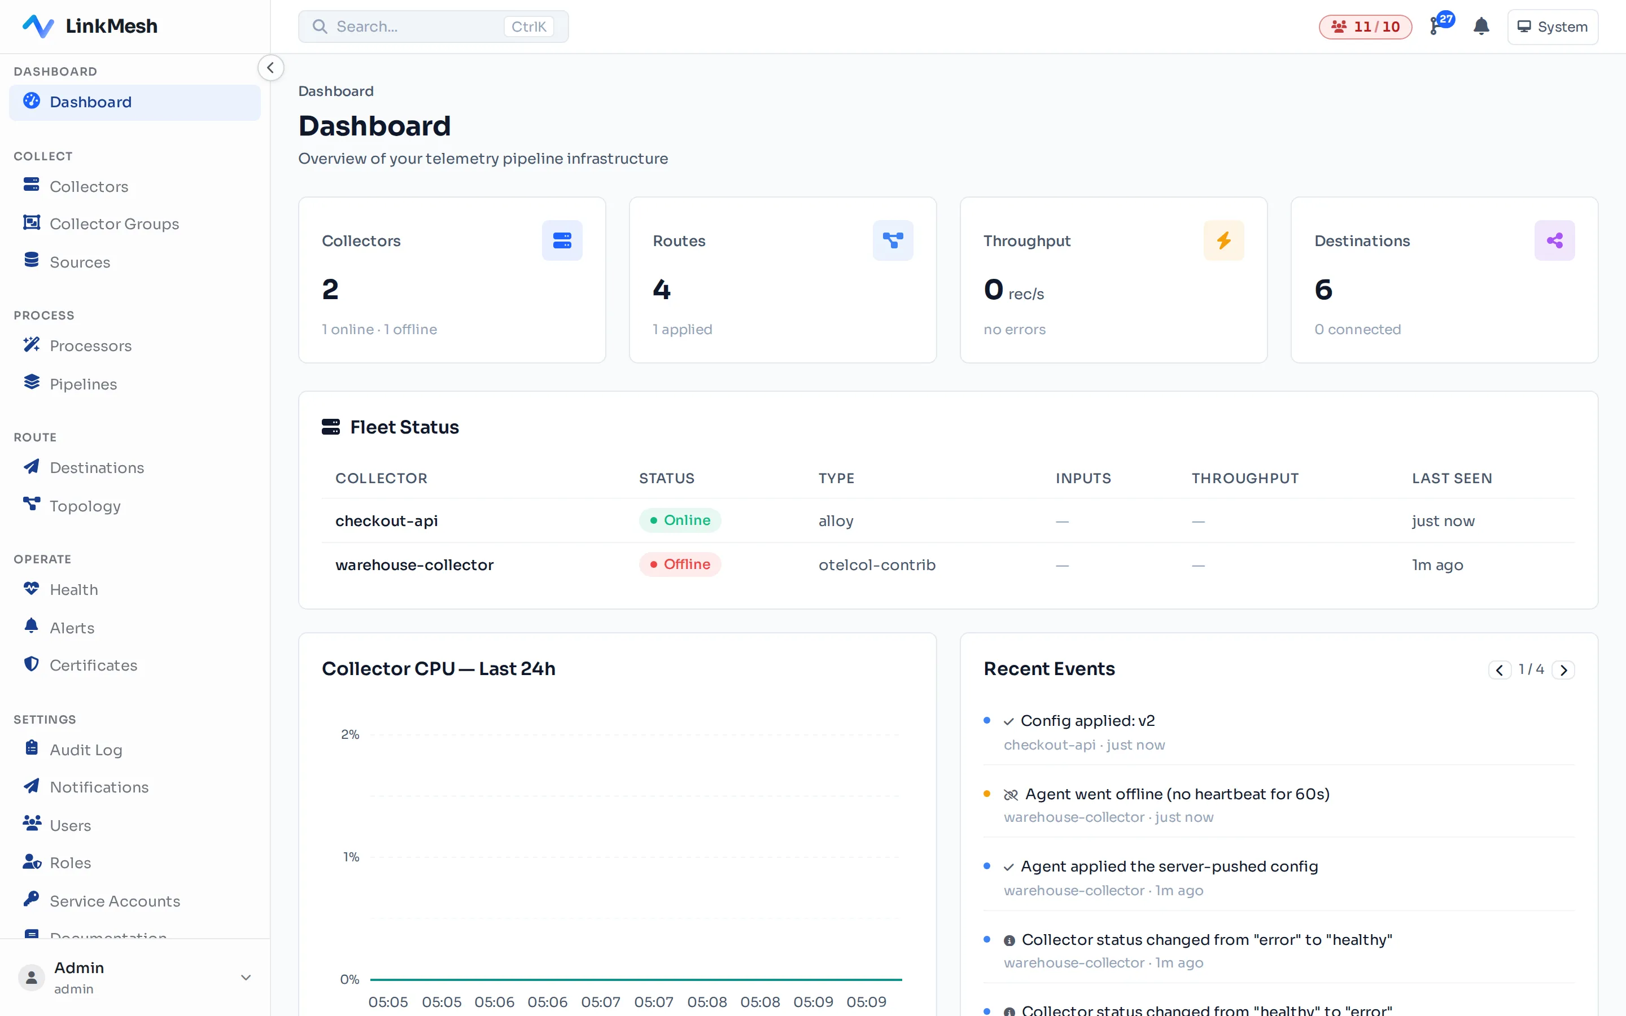Image resolution: width=1626 pixels, height=1016 pixels.
Task: Open Service Accounts settings
Action: pyautogui.click(x=134, y=900)
